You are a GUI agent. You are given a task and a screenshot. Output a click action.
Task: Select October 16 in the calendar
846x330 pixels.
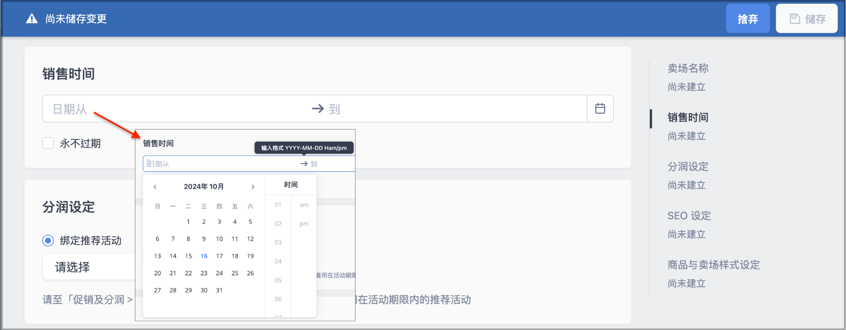[x=204, y=256]
